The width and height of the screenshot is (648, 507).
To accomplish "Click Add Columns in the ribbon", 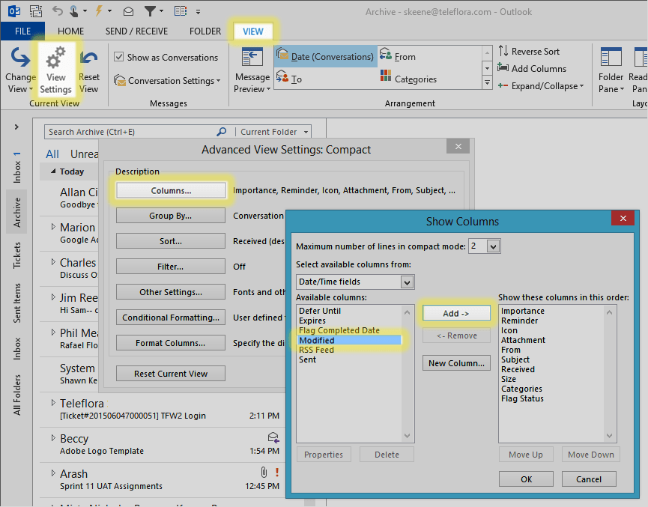I will point(531,68).
